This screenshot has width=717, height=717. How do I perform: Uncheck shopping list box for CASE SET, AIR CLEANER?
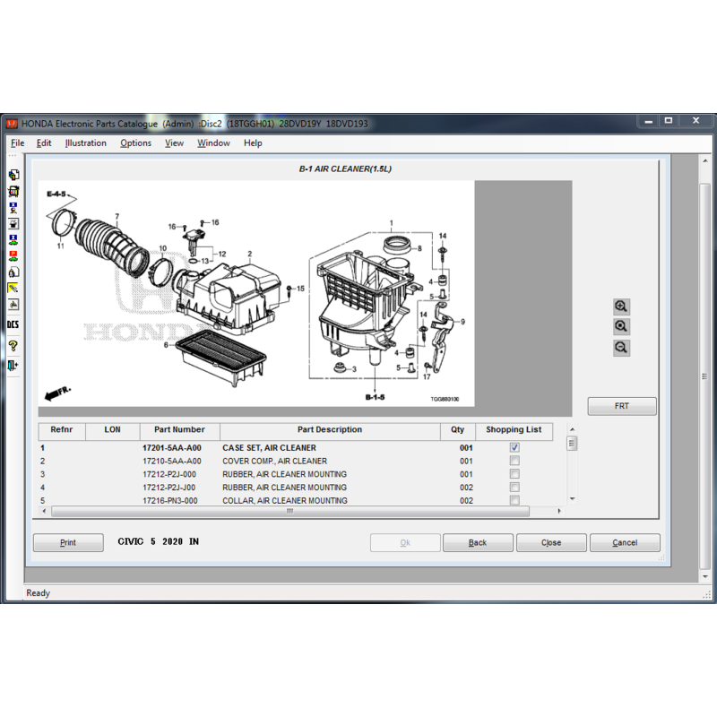(514, 447)
